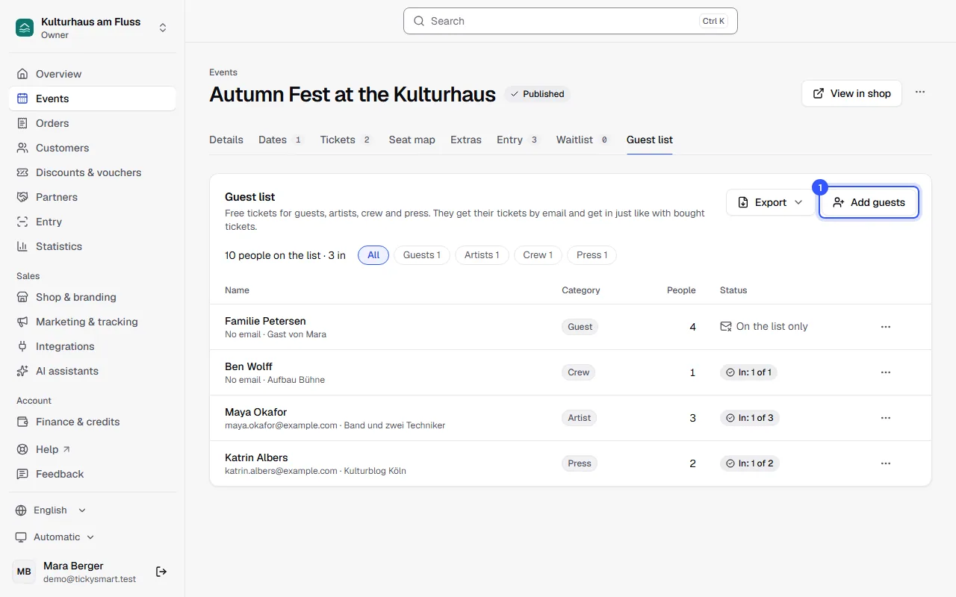Viewport: 956px width, 597px height.
Task: Navigate to Partners
Action: click(x=93, y=197)
